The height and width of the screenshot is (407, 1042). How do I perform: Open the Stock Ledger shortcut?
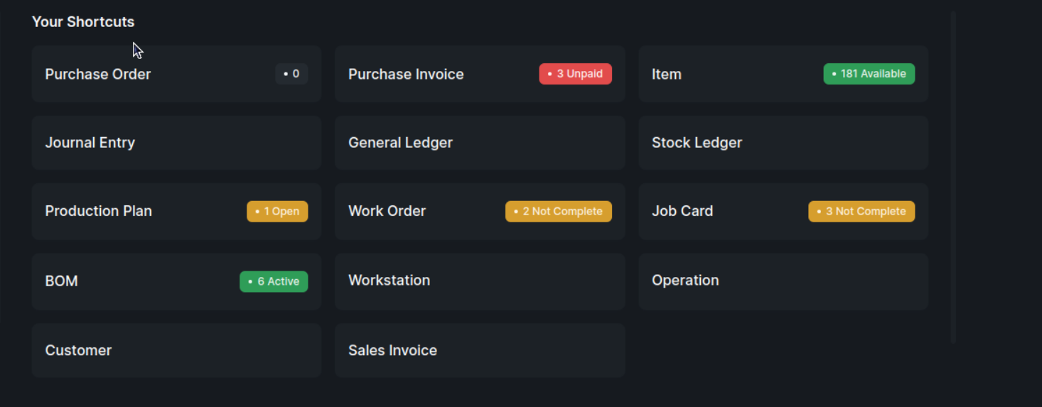point(783,143)
